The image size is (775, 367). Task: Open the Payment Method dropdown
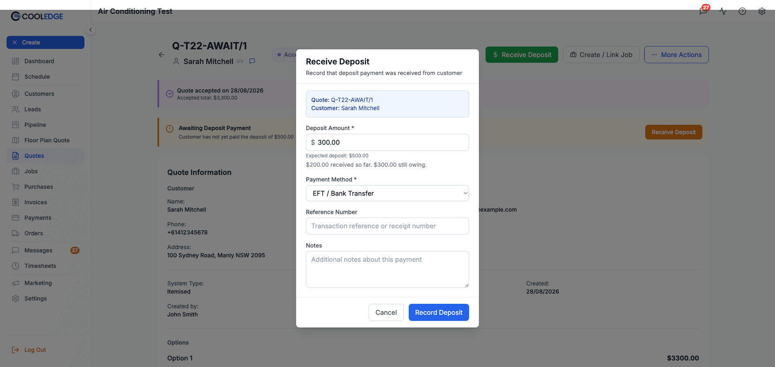(387, 193)
